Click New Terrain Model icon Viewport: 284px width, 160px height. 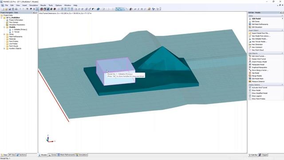pos(250,41)
